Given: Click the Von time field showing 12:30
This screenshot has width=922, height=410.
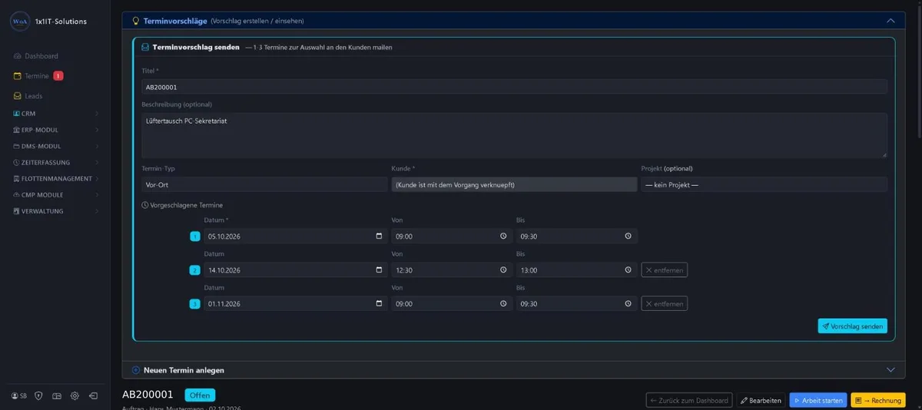Looking at the screenshot, I should click(452, 270).
